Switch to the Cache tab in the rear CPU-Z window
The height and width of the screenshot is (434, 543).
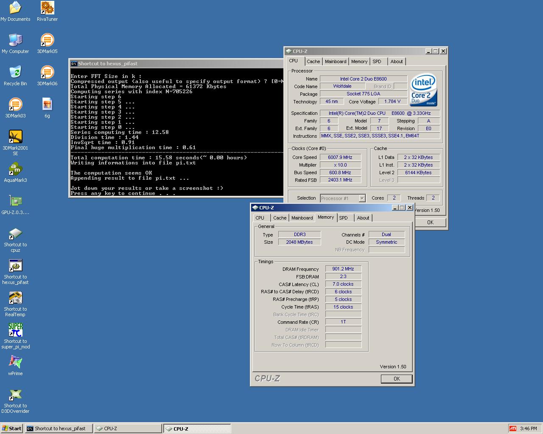click(x=313, y=61)
